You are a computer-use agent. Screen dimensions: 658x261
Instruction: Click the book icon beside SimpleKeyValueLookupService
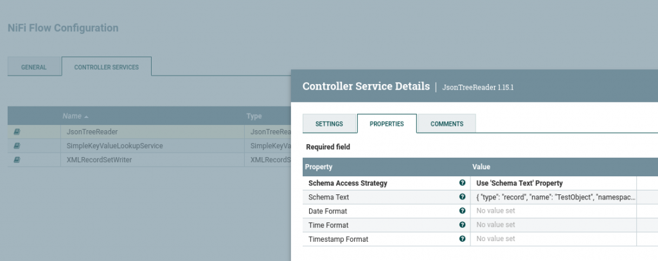[17, 146]
